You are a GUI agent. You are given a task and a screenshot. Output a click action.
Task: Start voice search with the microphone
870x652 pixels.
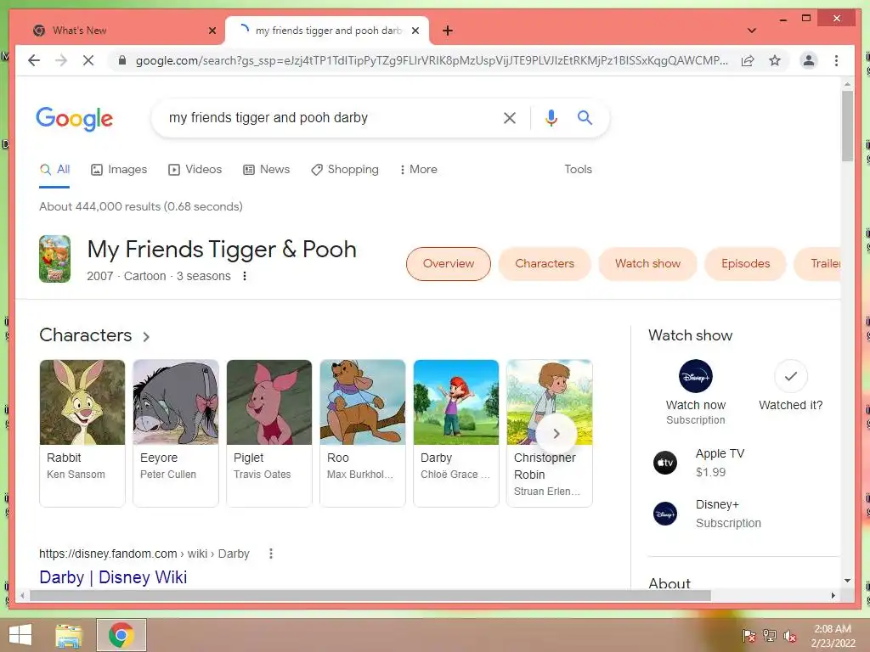[551, 117]
